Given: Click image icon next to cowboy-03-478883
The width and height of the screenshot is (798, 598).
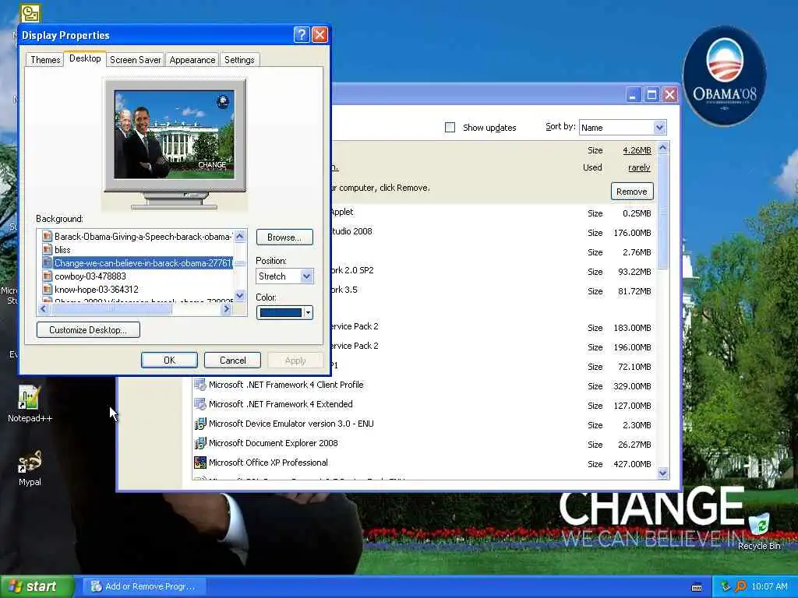Looking at the screenshot, I should coord(48,276).
